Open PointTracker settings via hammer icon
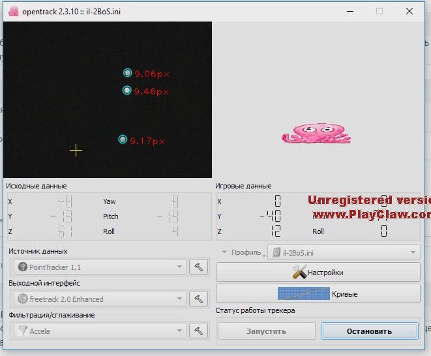431x356 pixels. click(198, 267)
